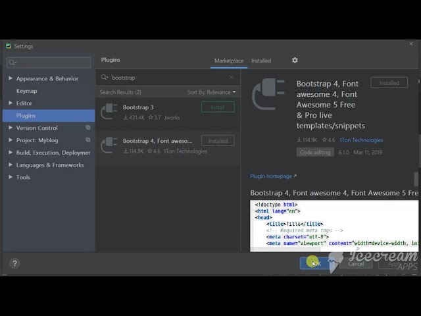
Task: Click the code preview screenshot thumbnail
Action: click(x=334, y=226)
